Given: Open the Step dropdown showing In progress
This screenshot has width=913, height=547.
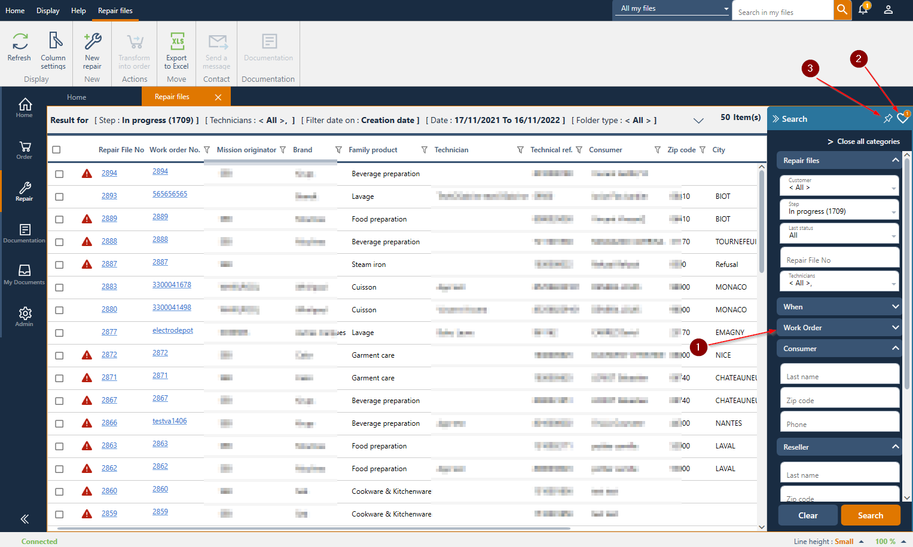Looking at the screenshot, I should tap(839, 209).
